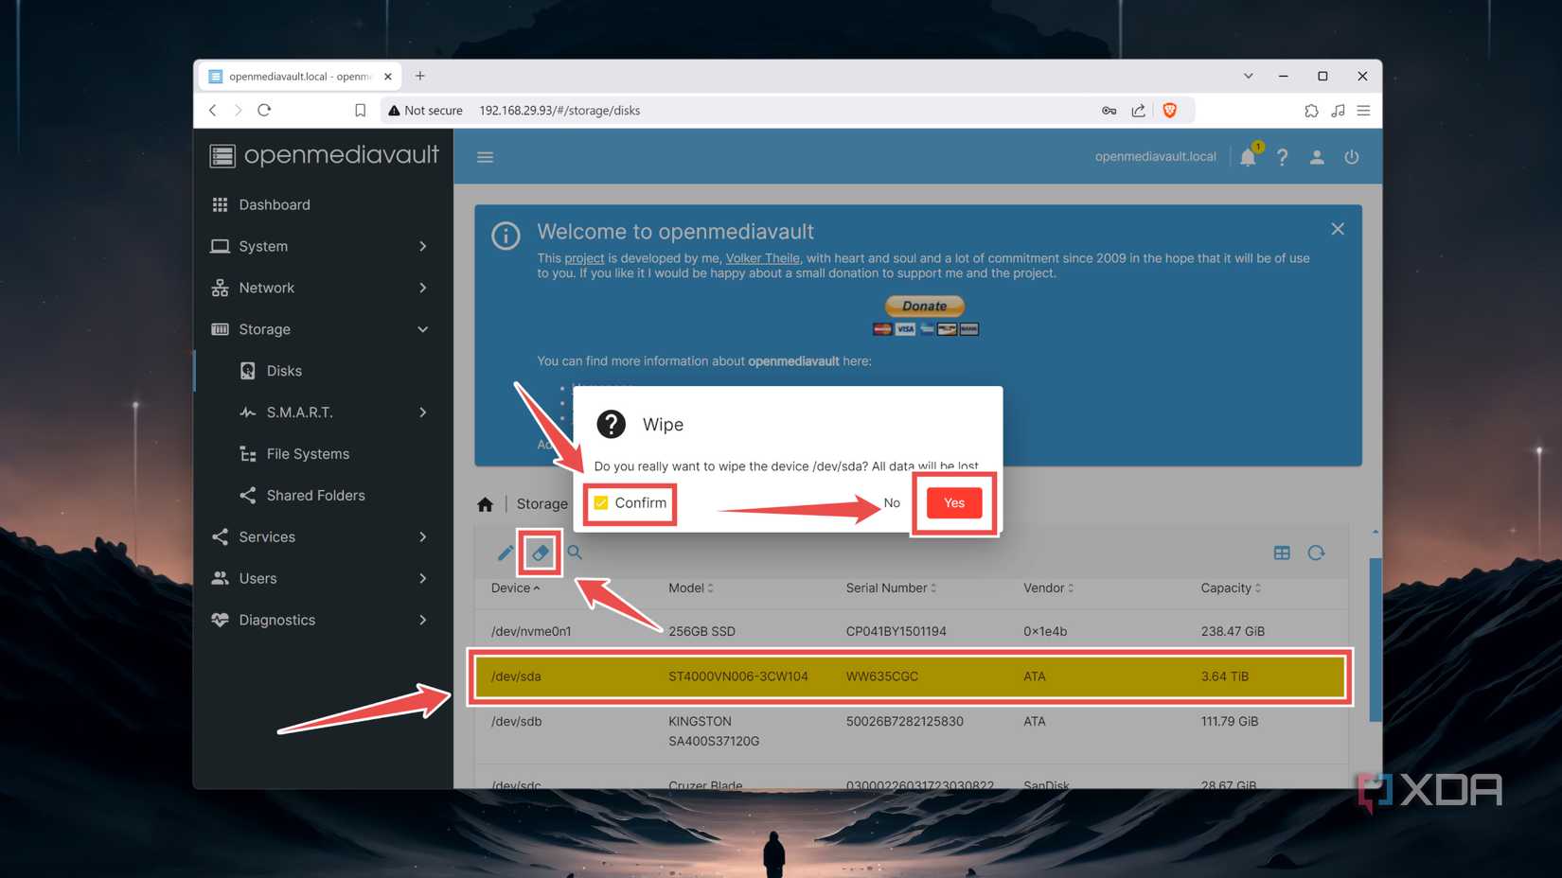The image size is (1562, 878).
Task: Click the power icon in header
Action: coord(1351,157)
